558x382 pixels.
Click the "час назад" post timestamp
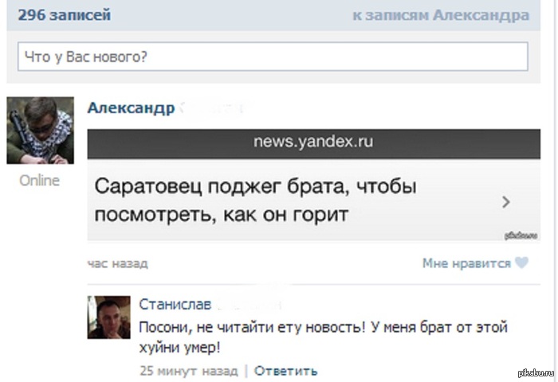[118, 263]
